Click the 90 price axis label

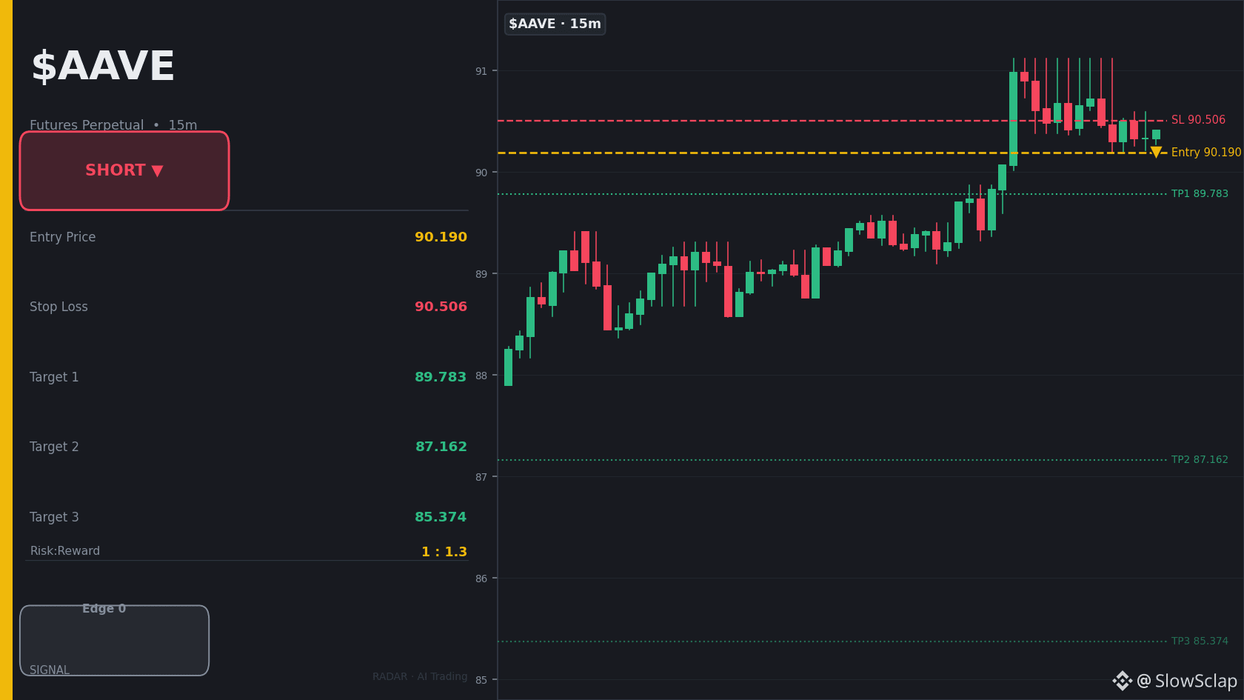coord(481,173)
